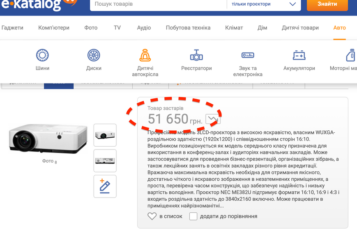The height and width of the screenshot is (236, 357).
Task: Open the Клімат menu
Action: [234, 28]
